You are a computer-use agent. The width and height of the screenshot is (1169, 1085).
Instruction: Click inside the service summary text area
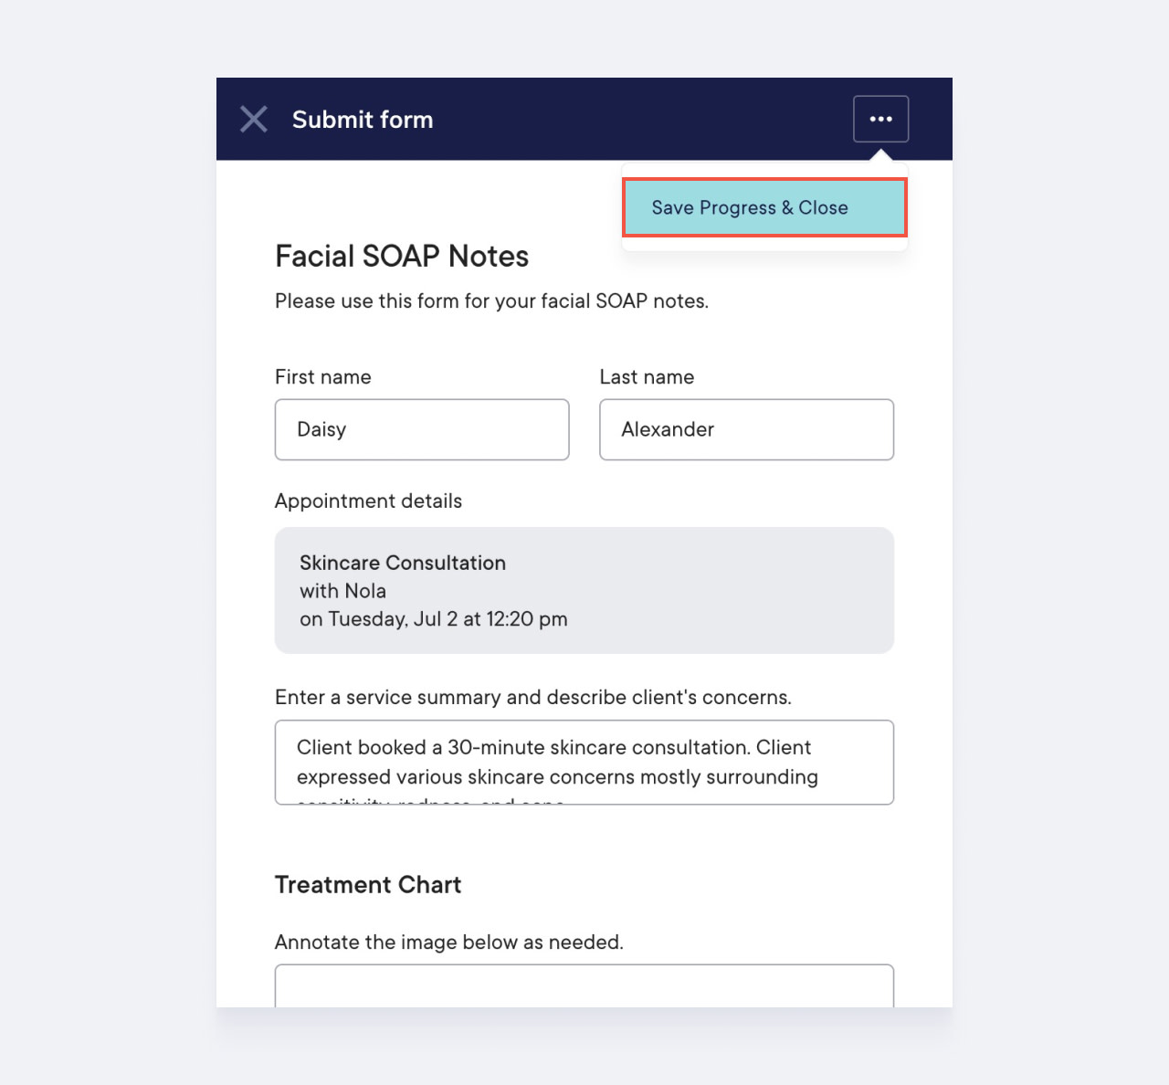point(584,762)
